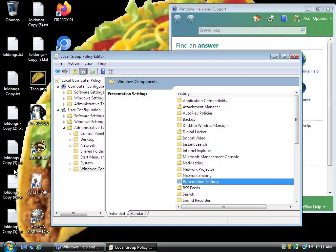The width and height of the screenshot is (336, 252).
Task: Click the search magnifier in Help search box
Action: [x=302, y=30]
